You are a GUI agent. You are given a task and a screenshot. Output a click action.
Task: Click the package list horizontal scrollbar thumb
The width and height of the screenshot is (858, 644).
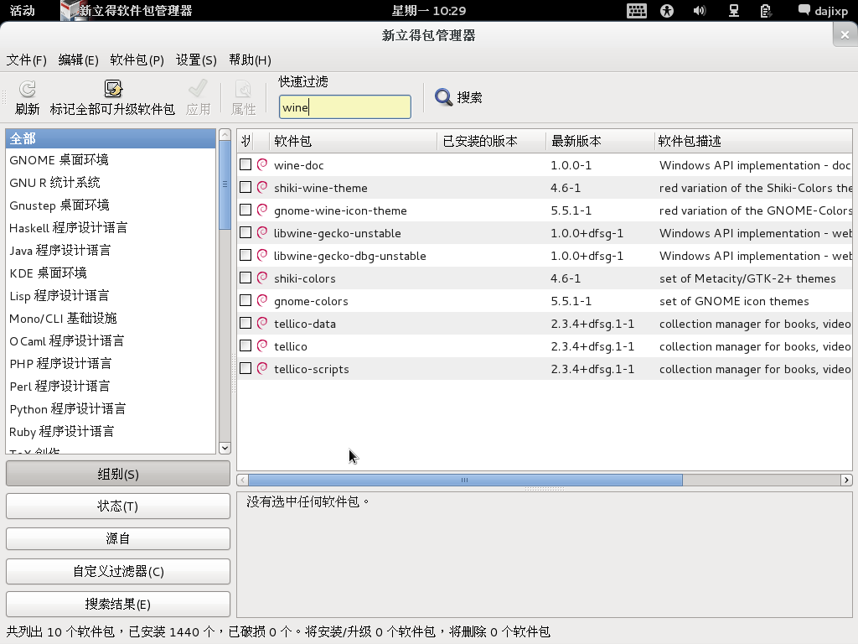pyautogui.click(x=465, y=480)
